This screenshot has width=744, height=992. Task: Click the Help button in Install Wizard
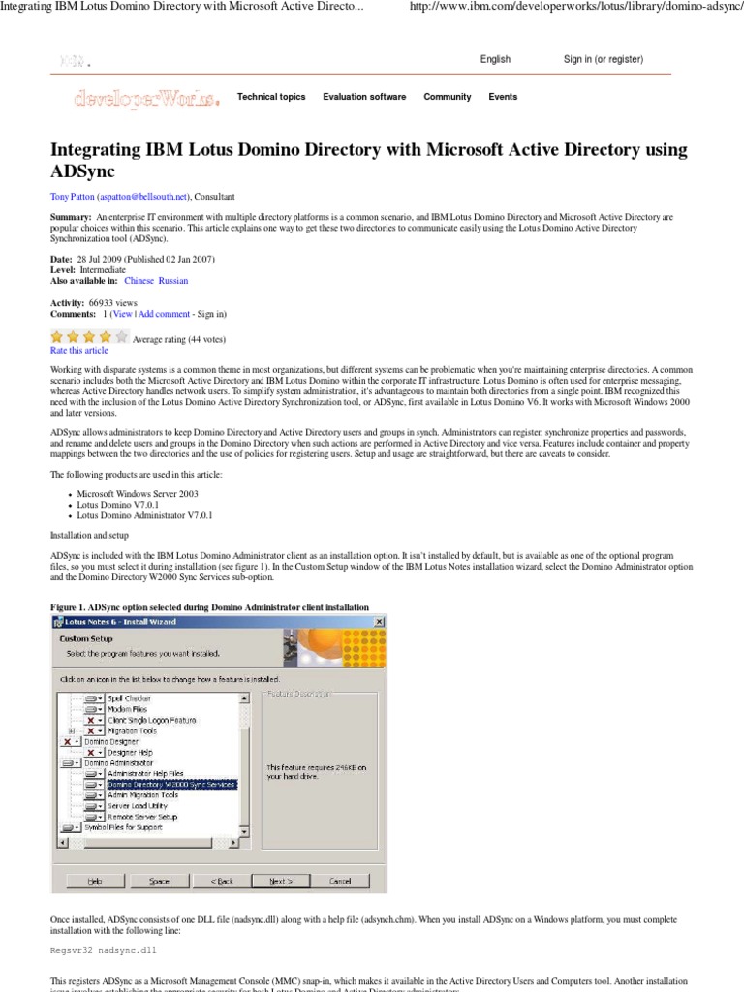click(x=95, y=881)
